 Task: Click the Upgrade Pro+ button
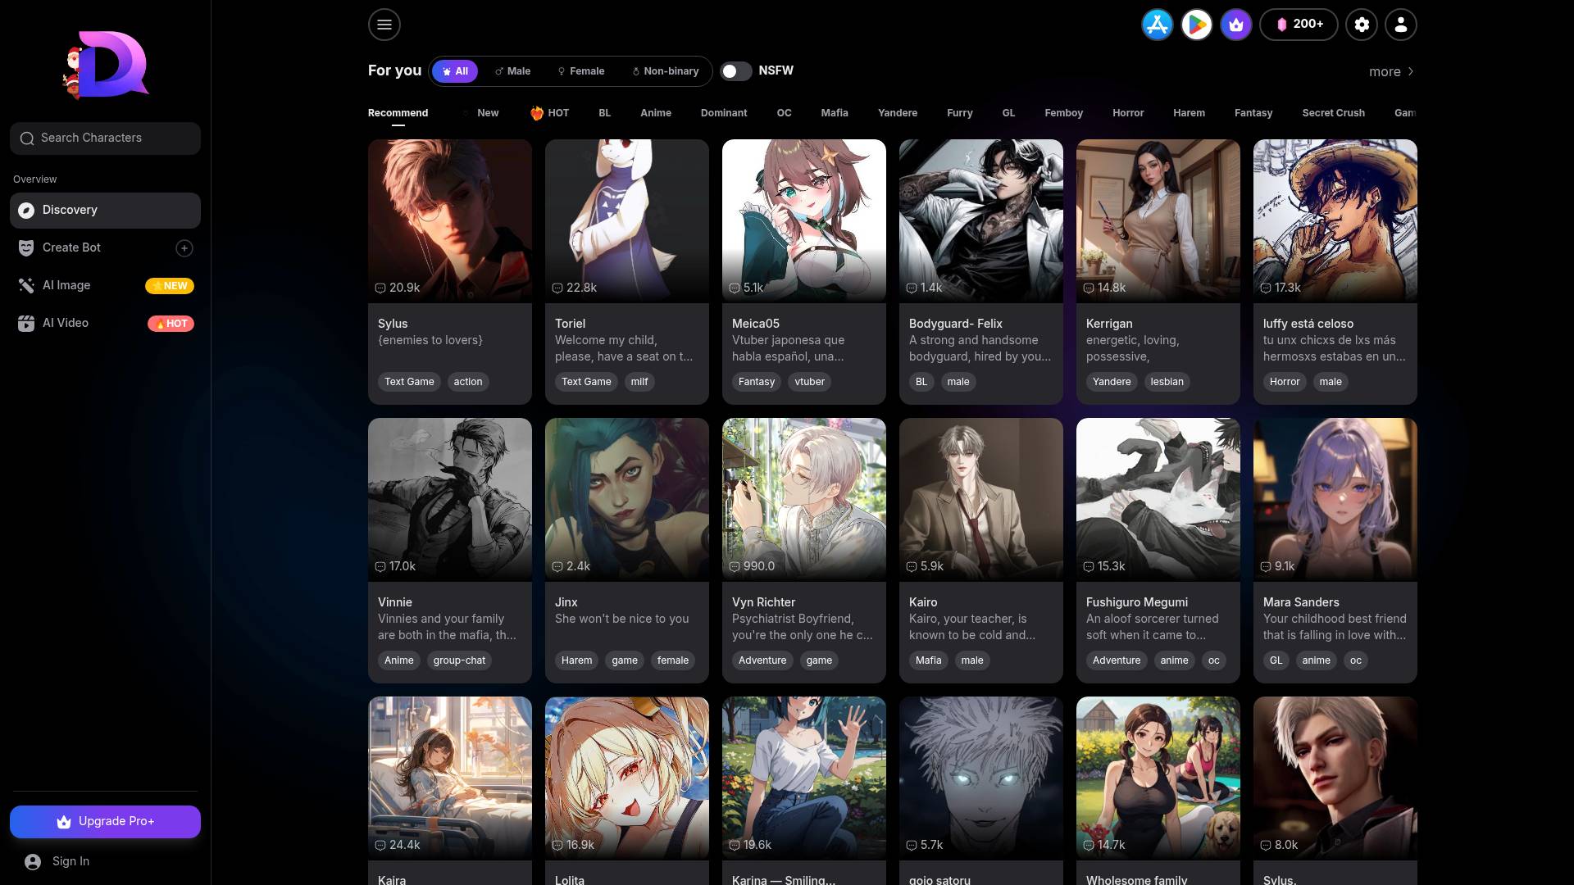[105, 821]
